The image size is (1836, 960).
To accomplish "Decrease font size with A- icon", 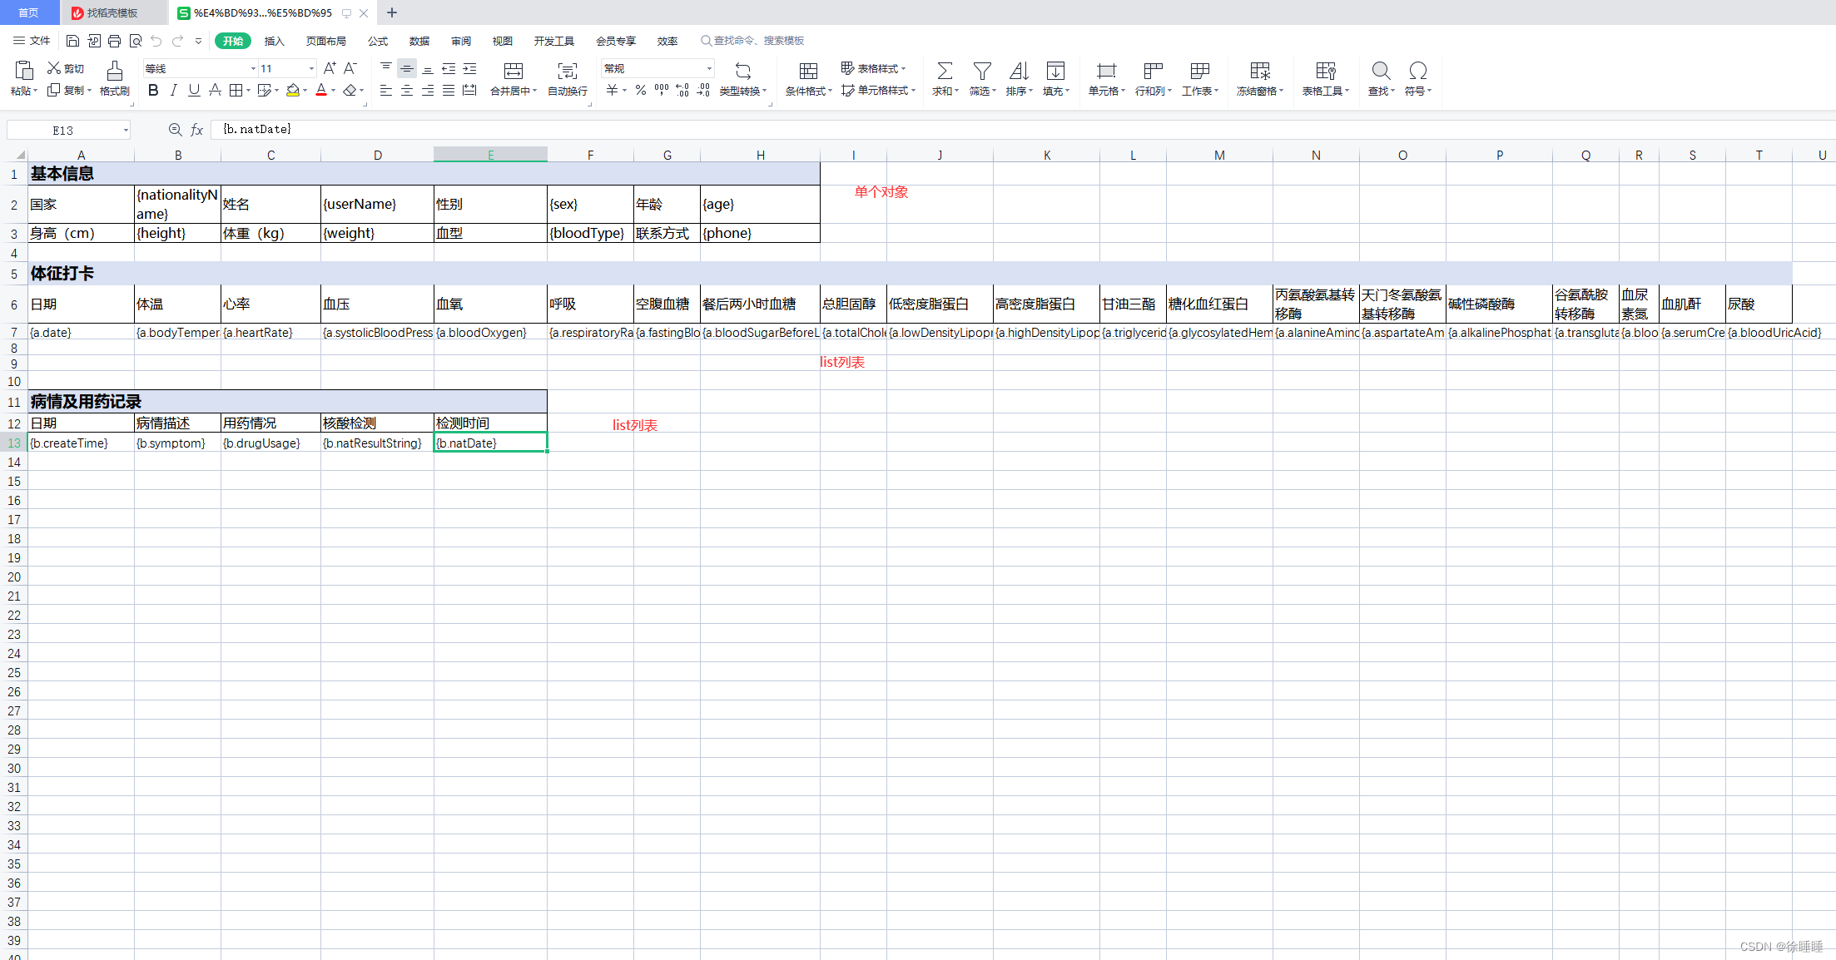I will tap(350, 68).
